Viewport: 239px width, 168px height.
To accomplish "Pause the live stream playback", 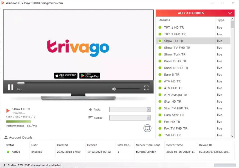I will click(10, 88).
